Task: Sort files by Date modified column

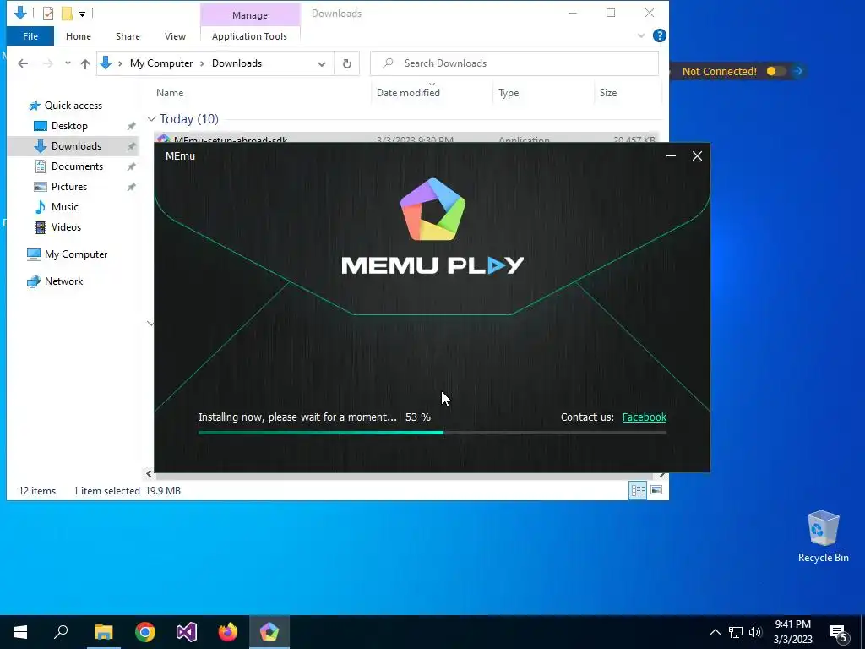Action: (408, 93)
